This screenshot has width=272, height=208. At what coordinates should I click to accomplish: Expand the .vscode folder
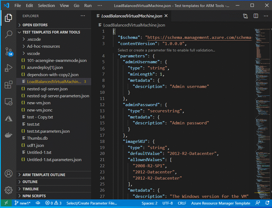click(54, 39)
